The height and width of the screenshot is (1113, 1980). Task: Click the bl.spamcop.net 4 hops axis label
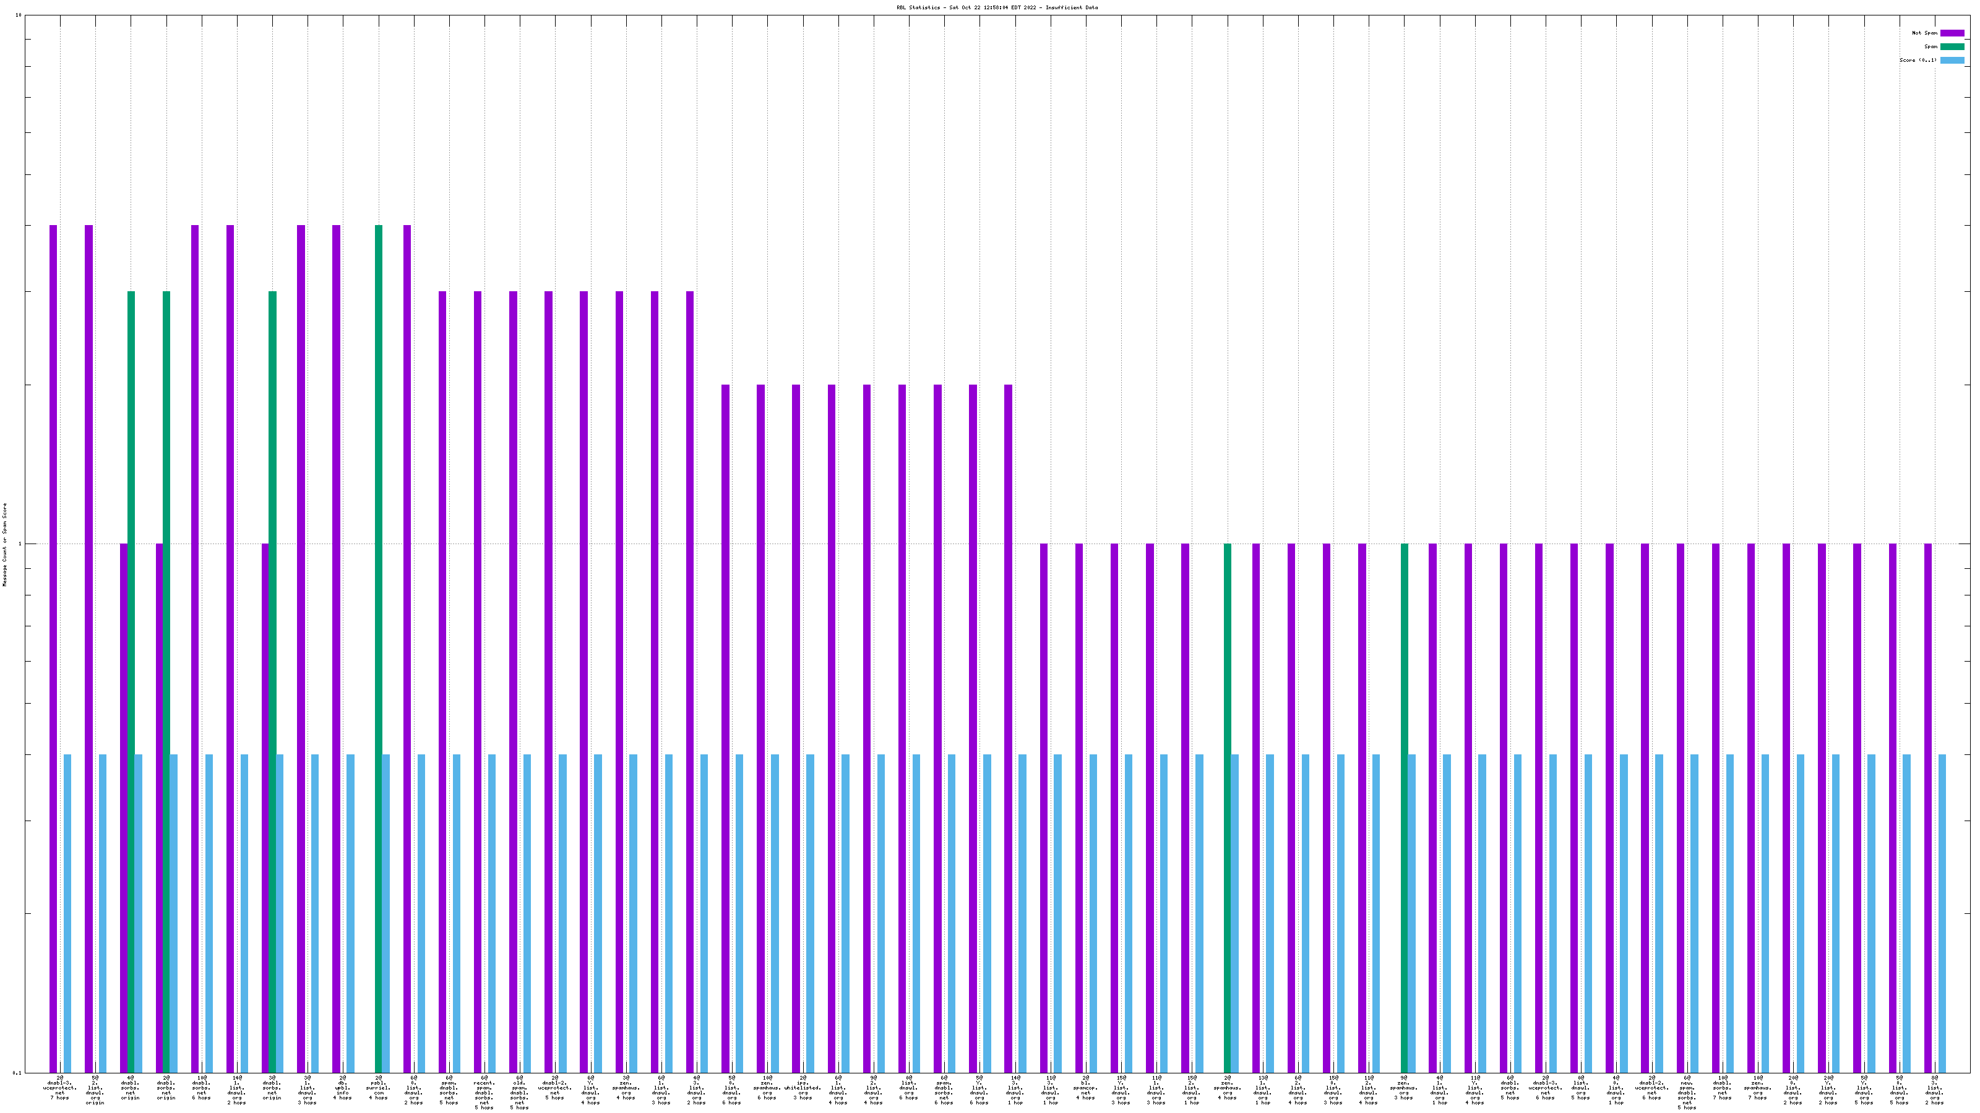[x=1085, y=1088]
